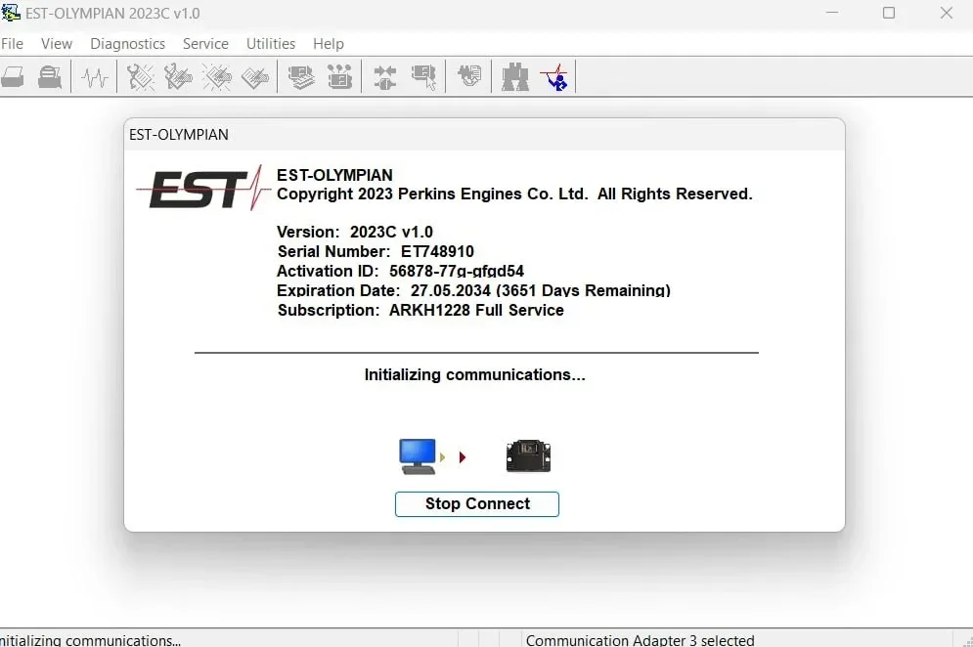
Task: Open the Status Tool waveform icon
Action: point(94,77)
